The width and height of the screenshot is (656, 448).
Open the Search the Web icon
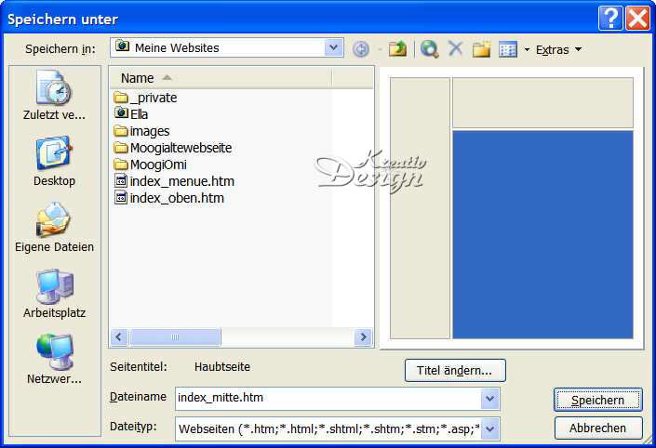[x=430, y=49]
